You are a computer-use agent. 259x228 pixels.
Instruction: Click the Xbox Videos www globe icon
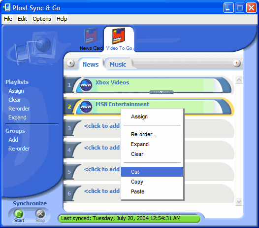(x=86, y=85)
